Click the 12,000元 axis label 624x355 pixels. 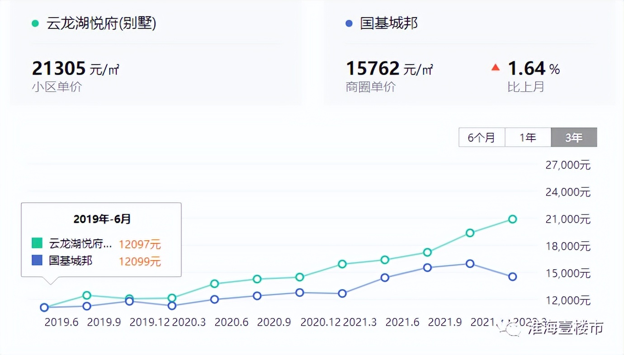click(568, 301)
